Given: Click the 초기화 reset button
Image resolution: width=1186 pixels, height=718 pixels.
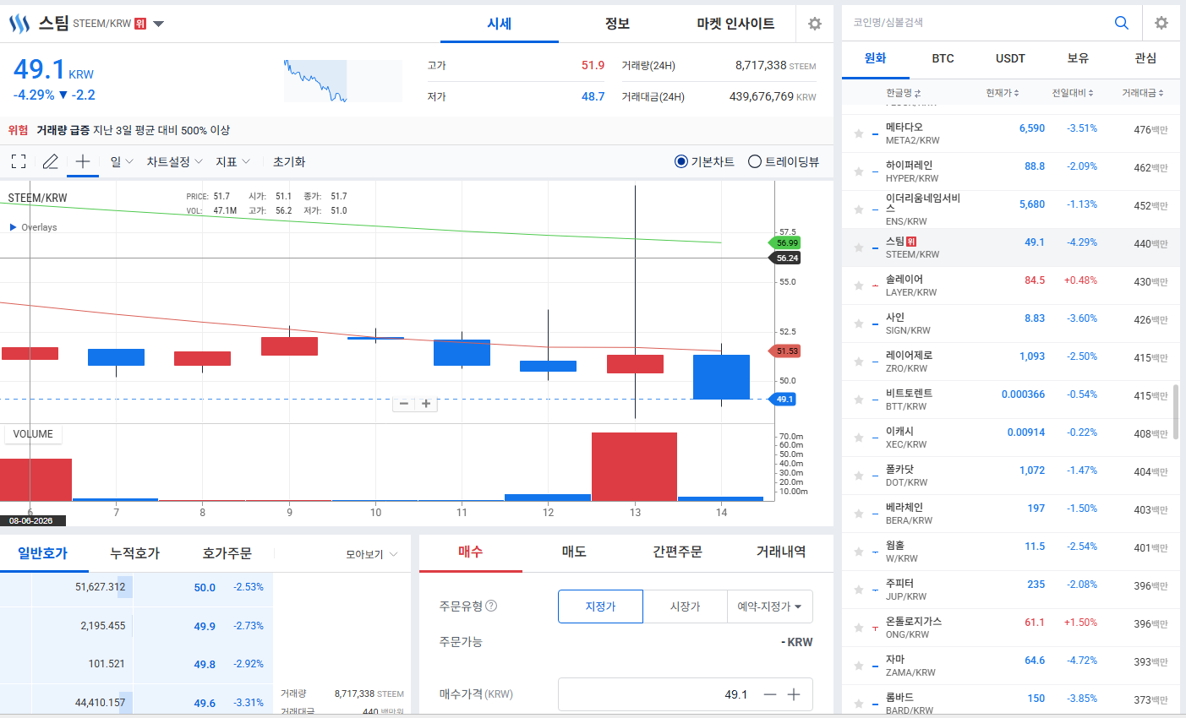Looking at the screenshot, I should [x=289, y=161].
